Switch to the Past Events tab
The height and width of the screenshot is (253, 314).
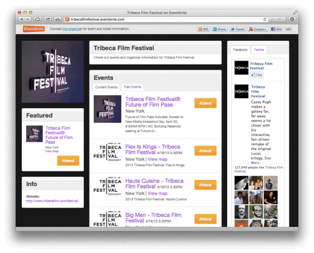pyautogui.click(x=132, y=87)
